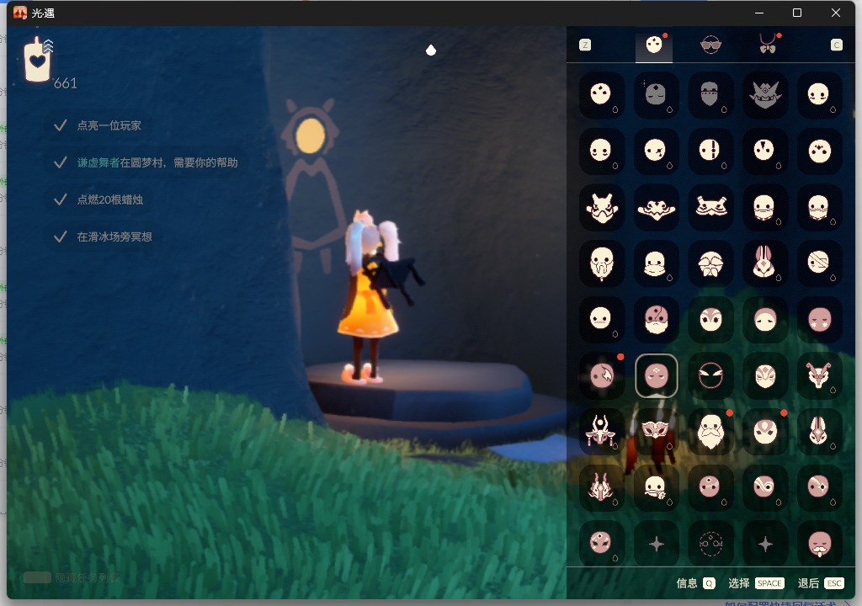Screen dimensions: 862x606
Task: Click quest row 点亮一位玩家
Action: pos(98,125)
